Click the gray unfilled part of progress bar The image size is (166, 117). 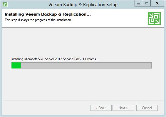[x=86, y=66]
